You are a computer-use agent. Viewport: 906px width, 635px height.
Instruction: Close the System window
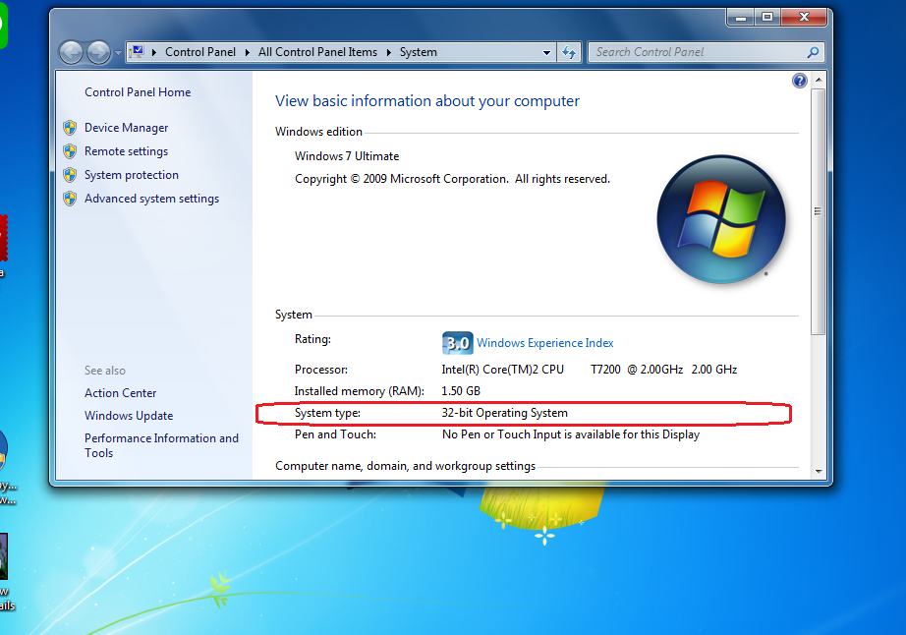click(805, 18)
